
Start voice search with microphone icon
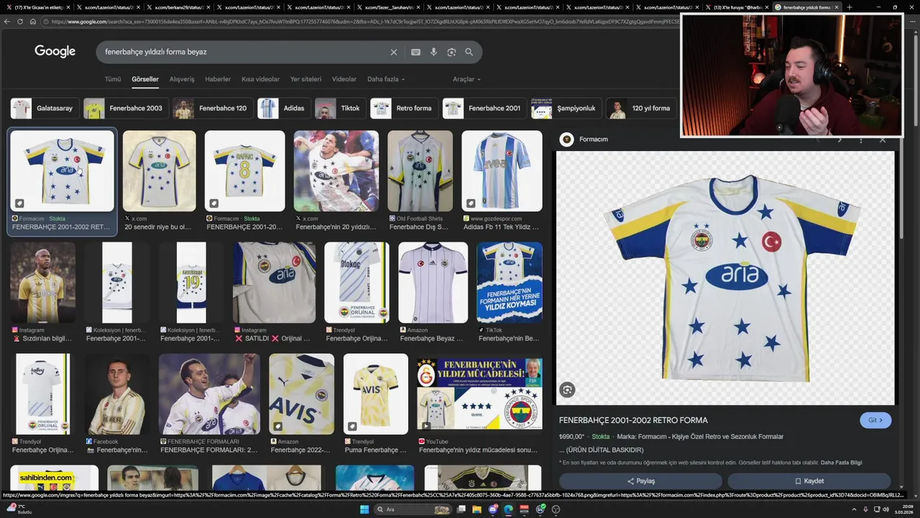pyautogui.click(x=433, y=52)
